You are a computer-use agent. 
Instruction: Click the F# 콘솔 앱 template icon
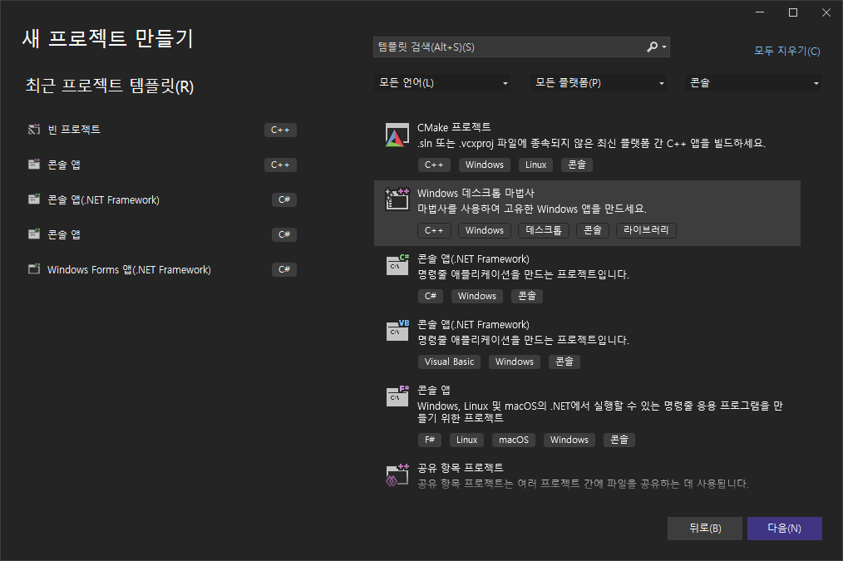click(397, 396)
